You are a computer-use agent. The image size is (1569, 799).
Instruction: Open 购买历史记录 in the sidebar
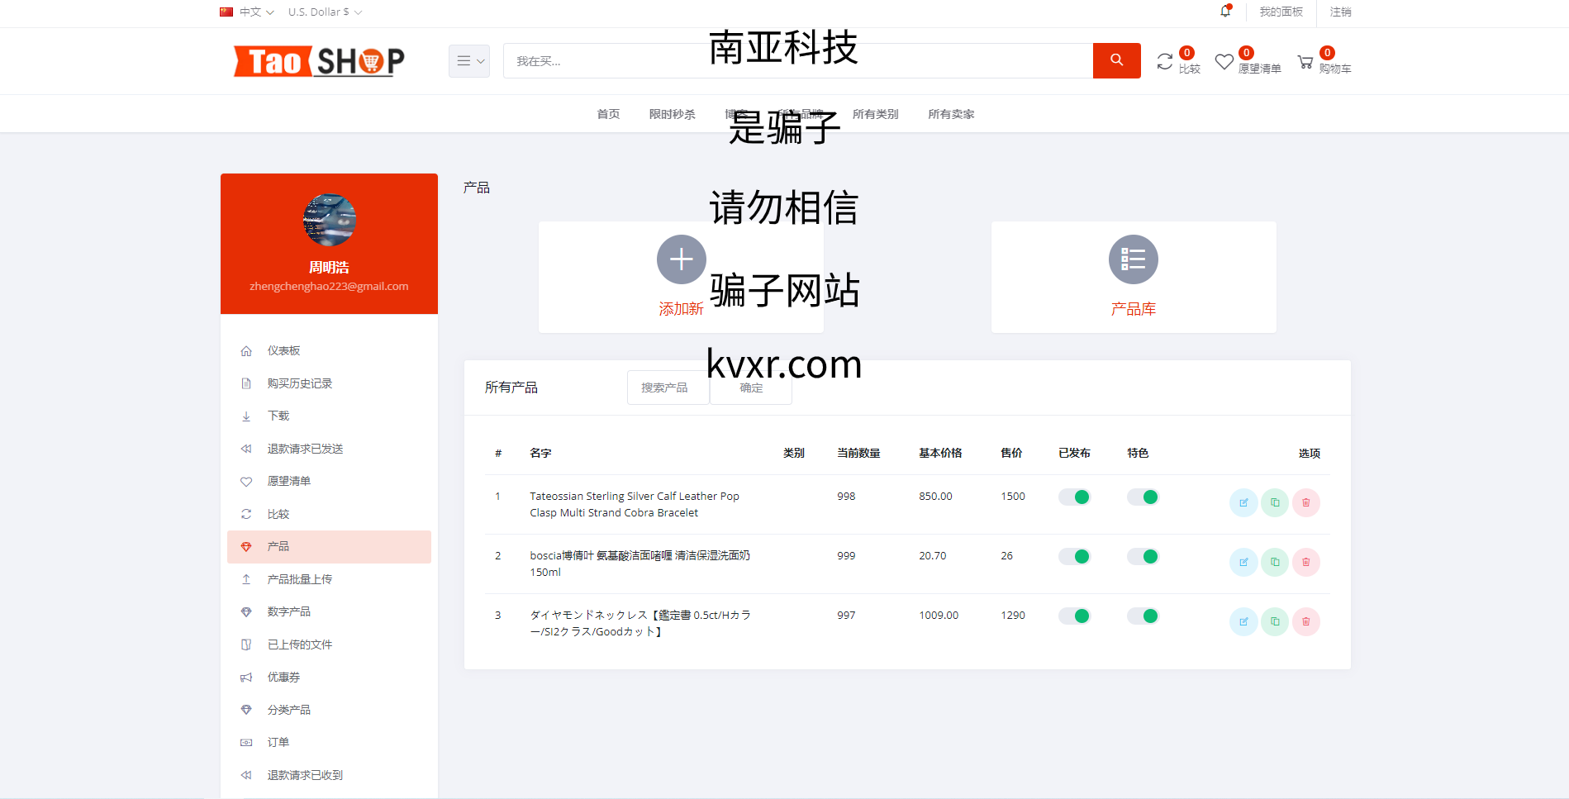[329, 383]
